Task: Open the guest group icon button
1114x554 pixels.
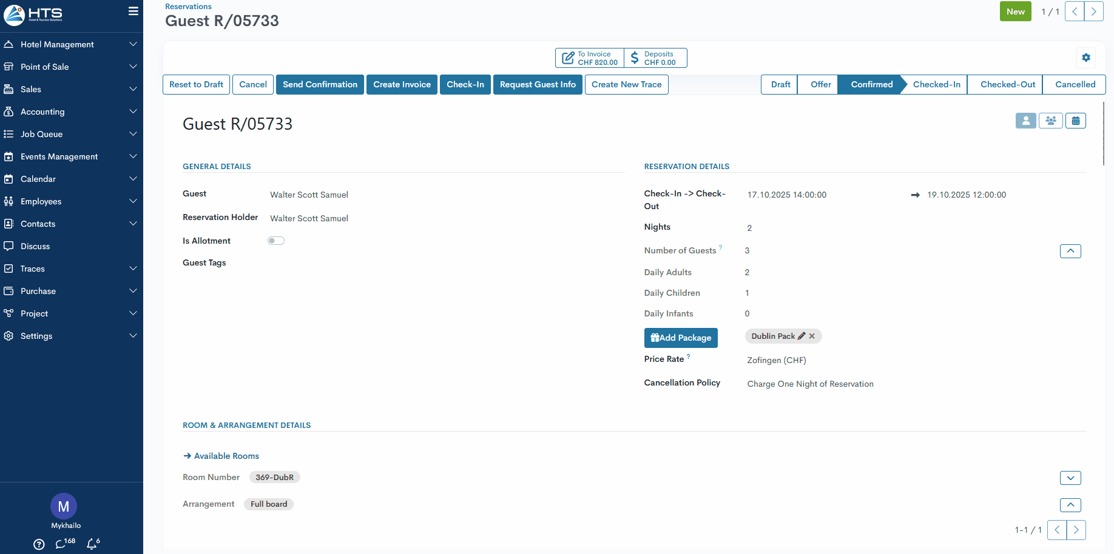Action: [x=1050, y=121]
